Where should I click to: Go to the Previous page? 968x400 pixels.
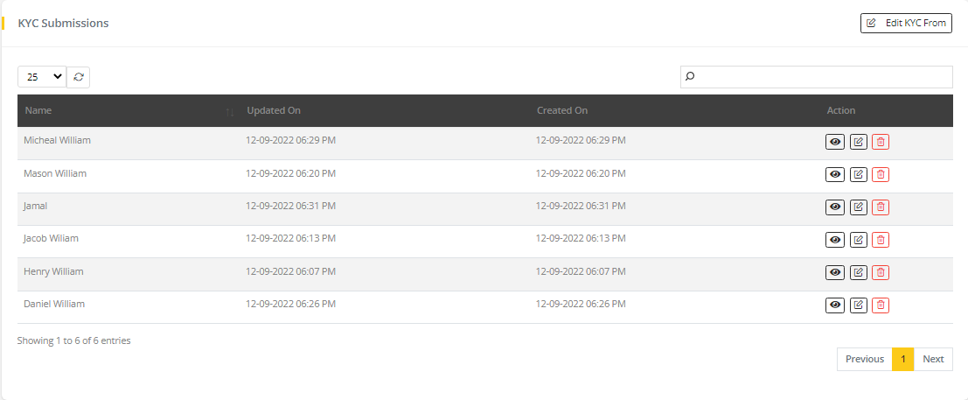(x=864, y=359)
